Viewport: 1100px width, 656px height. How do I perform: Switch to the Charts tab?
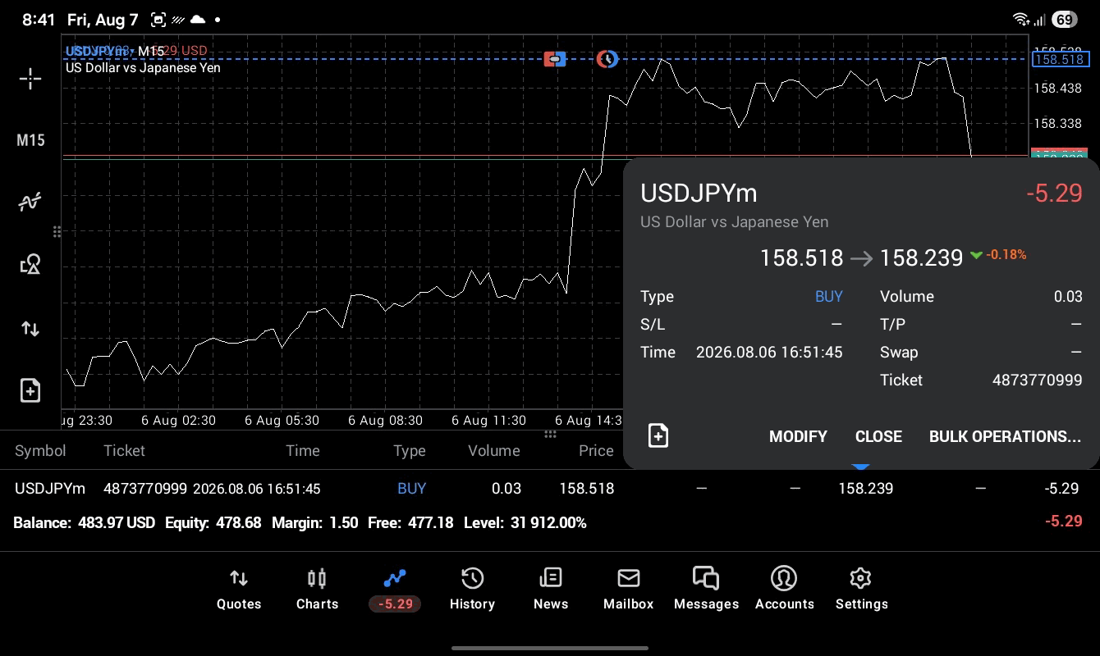click(x=317, y=589)
